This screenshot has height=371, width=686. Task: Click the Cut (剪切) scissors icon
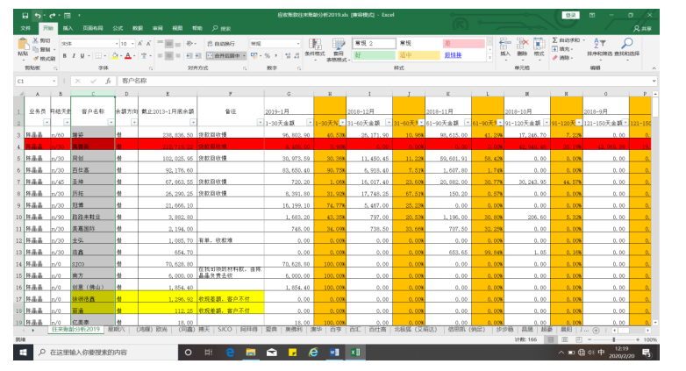[36, 40]
